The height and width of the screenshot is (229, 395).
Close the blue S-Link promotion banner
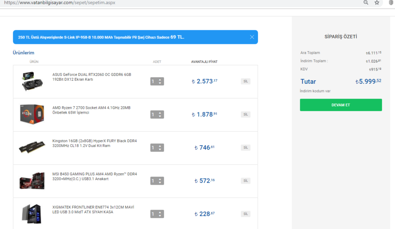252,37
